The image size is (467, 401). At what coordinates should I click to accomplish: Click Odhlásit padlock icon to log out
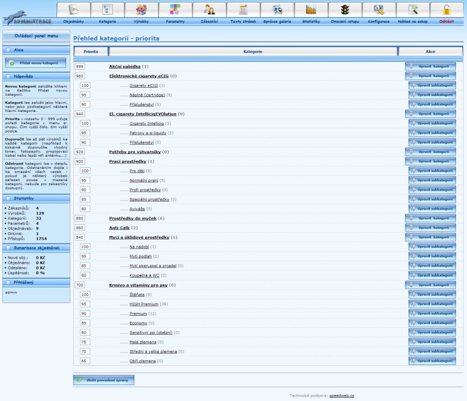[446, 10]
